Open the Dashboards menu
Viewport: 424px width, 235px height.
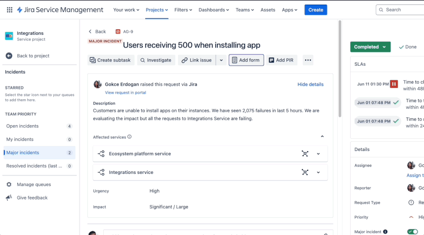214,10
